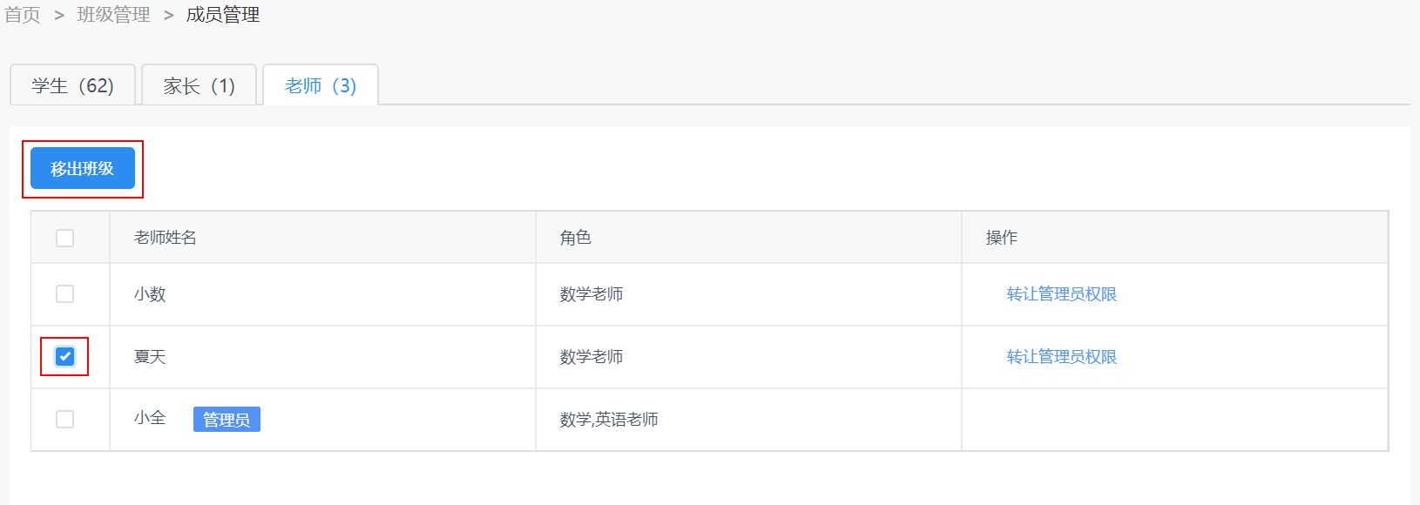Click 转让管理员权限 for teacher 小数

[1061, 294]
